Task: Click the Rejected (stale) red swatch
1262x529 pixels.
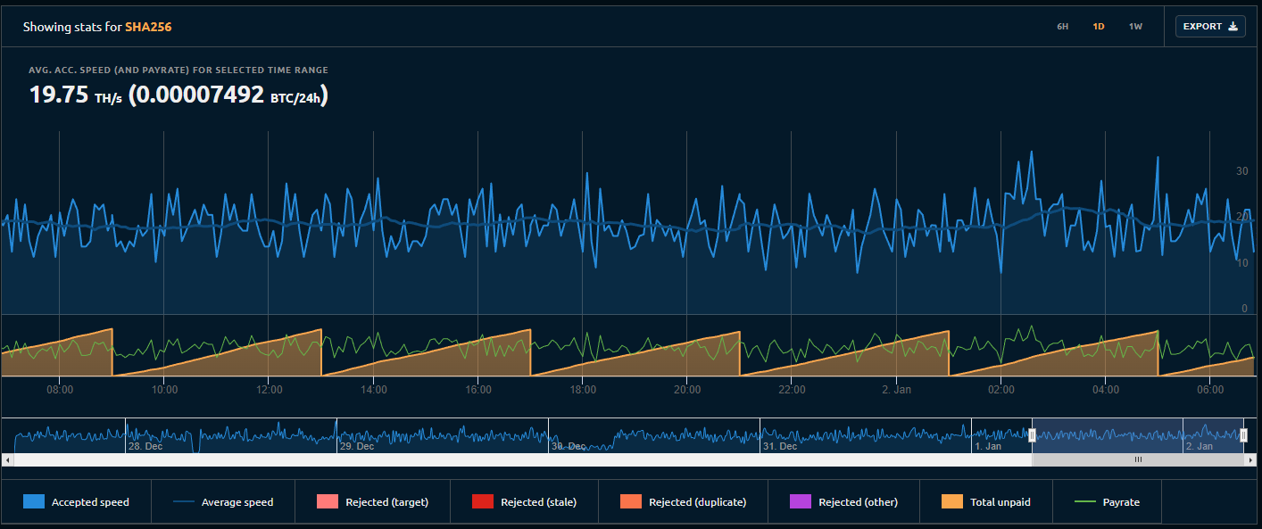Action: [x=483, y=502]
